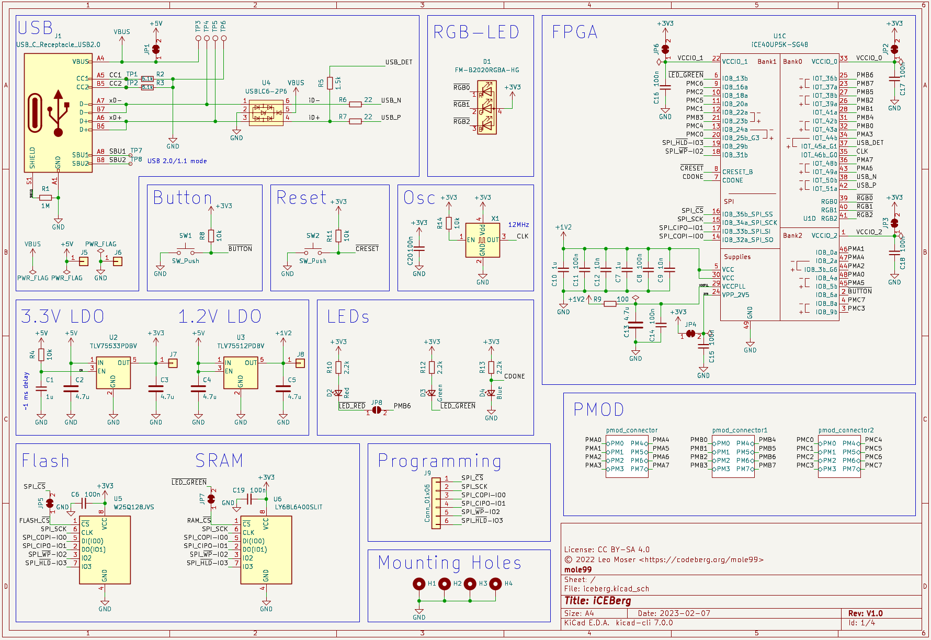This screenshot has width=931, height=640.
Task: Click the CDONE label beside R13
Action: pos(514,376)
